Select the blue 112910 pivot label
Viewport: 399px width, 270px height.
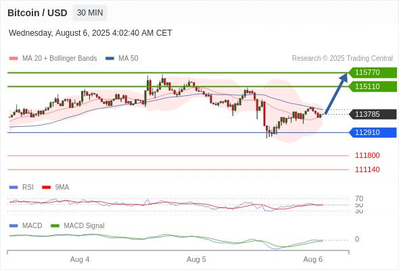click(x=373, y=132)
